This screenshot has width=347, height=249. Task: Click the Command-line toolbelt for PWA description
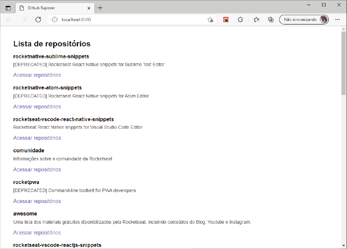click(75, 191)
